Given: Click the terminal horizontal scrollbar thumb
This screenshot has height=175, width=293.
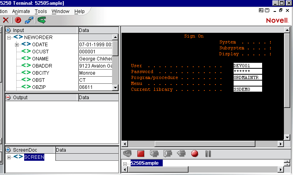Looking at the screenshot, I should (x=205, y=144).
